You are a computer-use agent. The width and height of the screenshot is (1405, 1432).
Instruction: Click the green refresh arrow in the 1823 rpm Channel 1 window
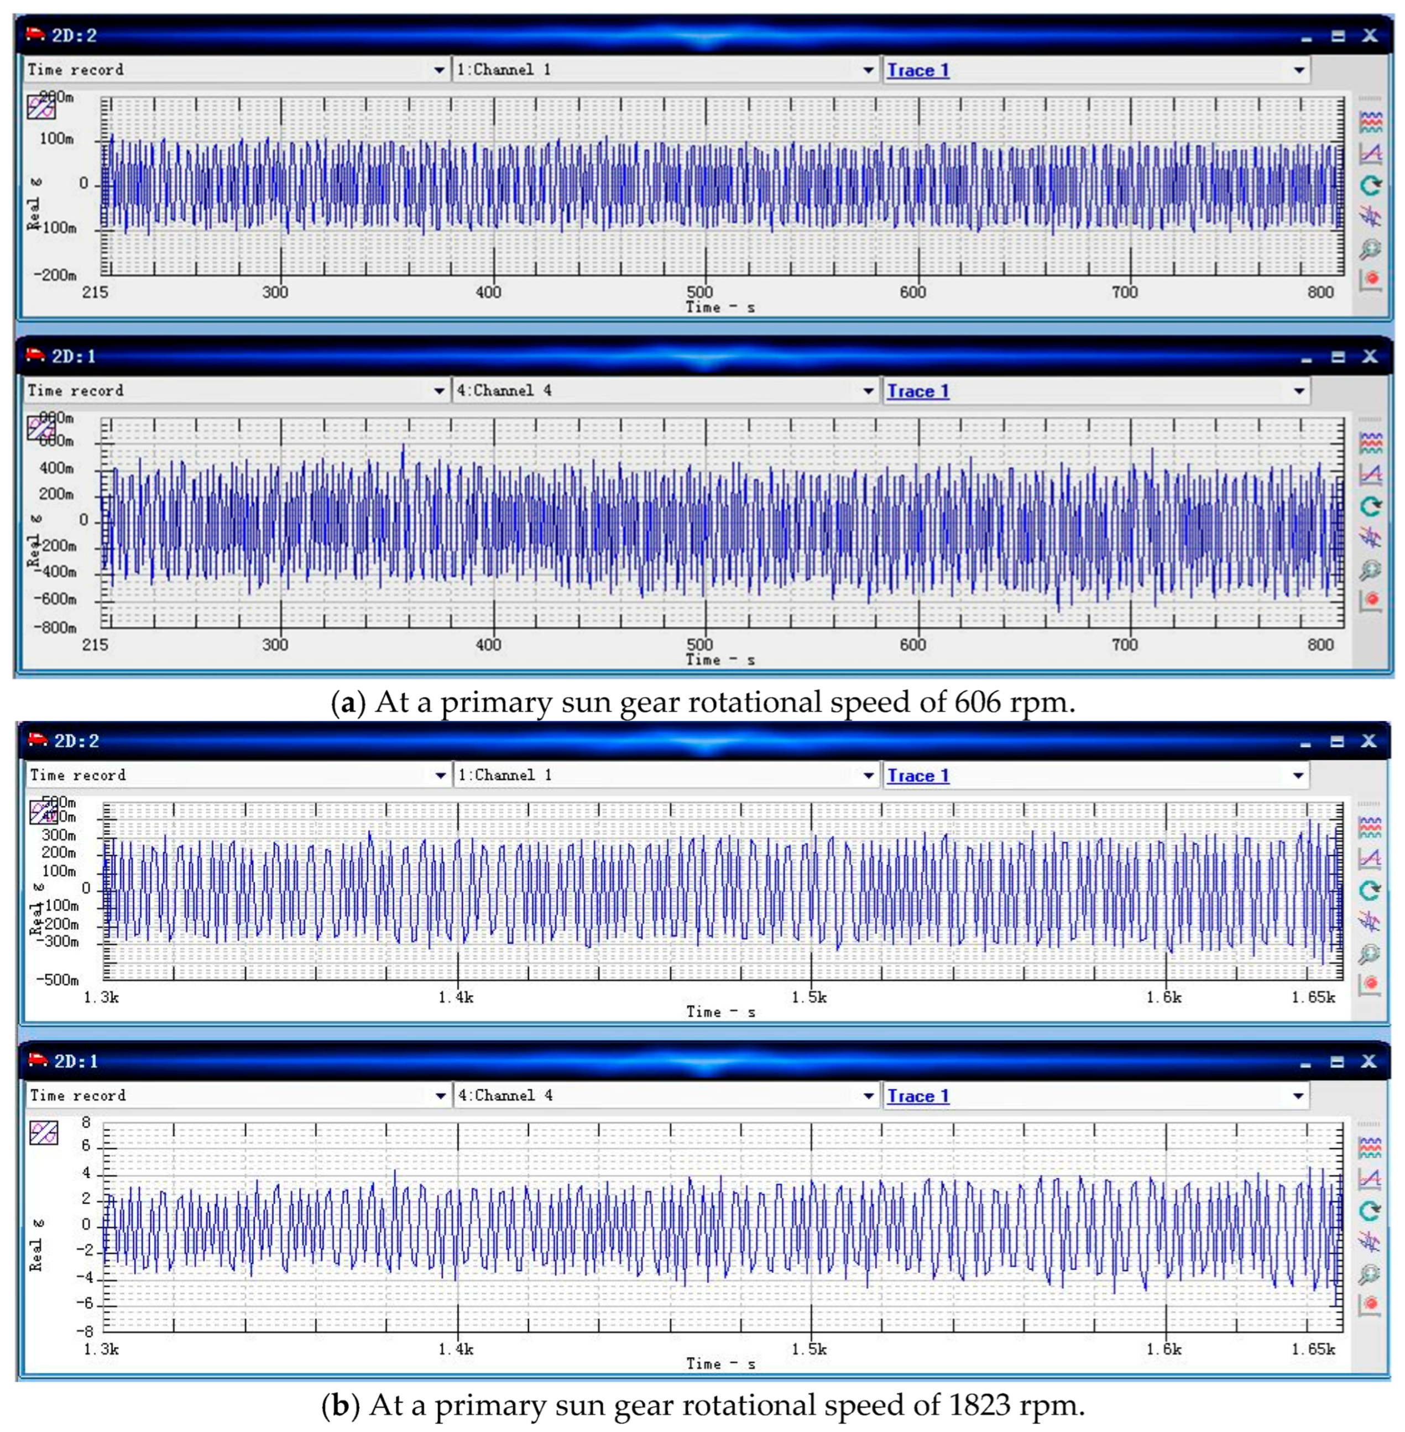(1370, 891)
